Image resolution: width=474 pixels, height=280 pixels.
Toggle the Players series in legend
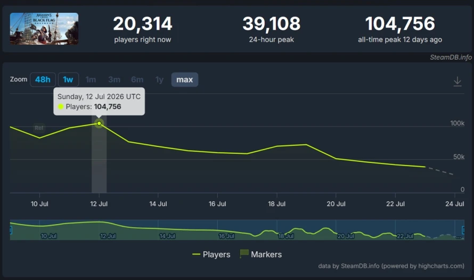(211, 254)
